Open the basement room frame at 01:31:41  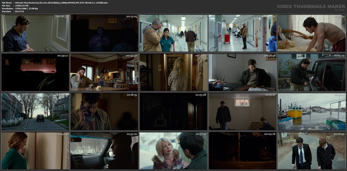[243, 111]
